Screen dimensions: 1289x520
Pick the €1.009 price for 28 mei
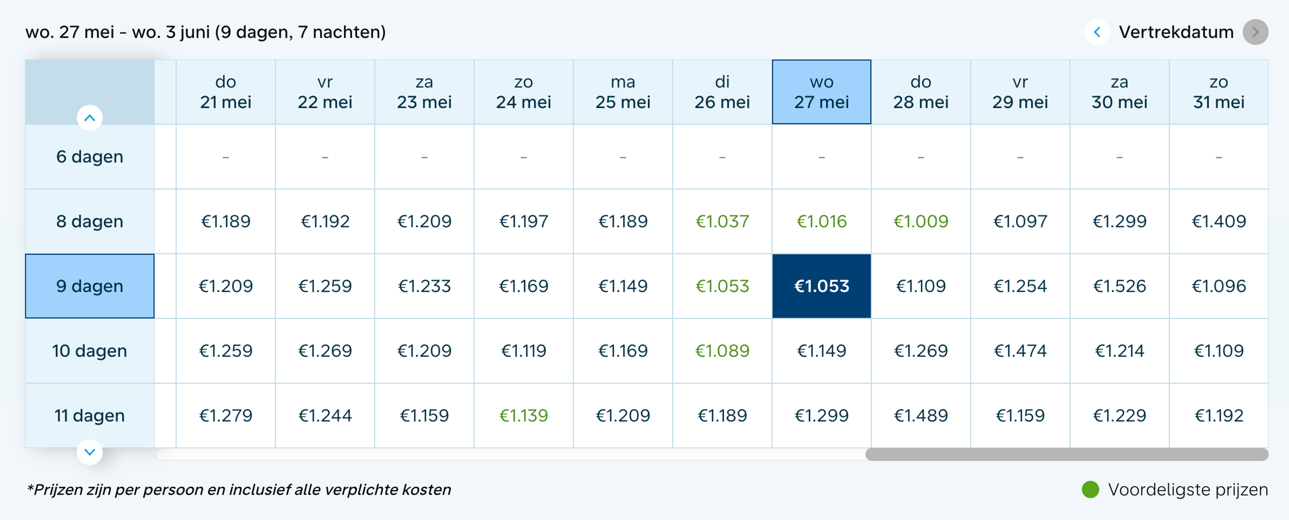click(920, 221)
